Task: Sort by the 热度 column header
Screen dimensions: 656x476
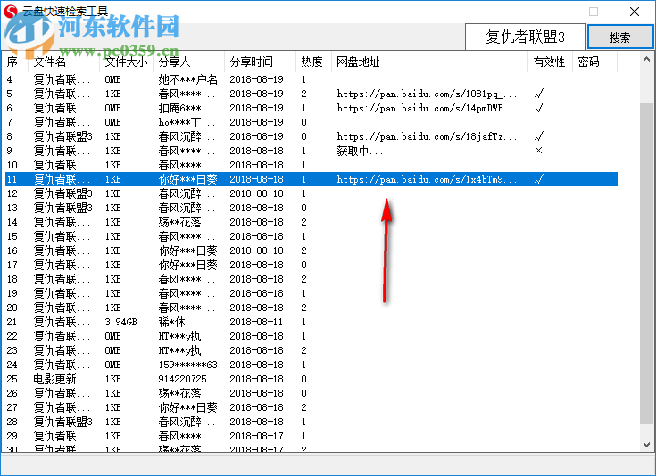Action: (x=313, y=62)
